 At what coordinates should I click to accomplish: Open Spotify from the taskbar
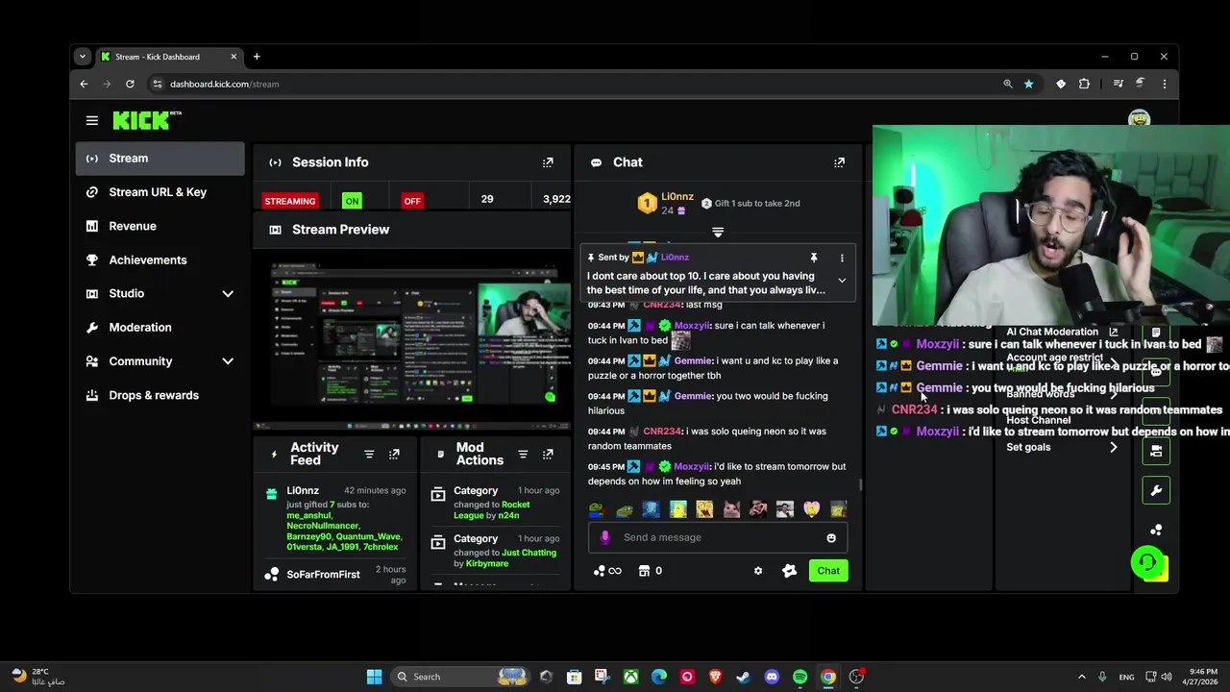(x=799, y=677)
